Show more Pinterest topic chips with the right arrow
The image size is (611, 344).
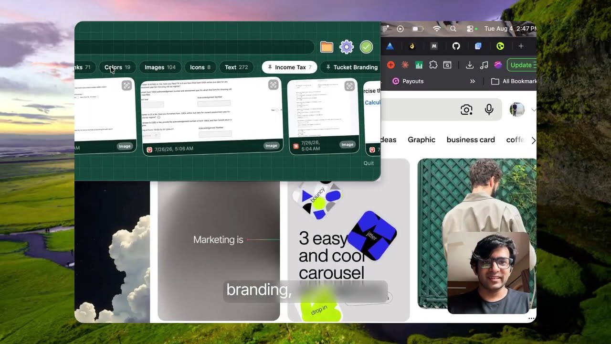(x=533, y=140)
